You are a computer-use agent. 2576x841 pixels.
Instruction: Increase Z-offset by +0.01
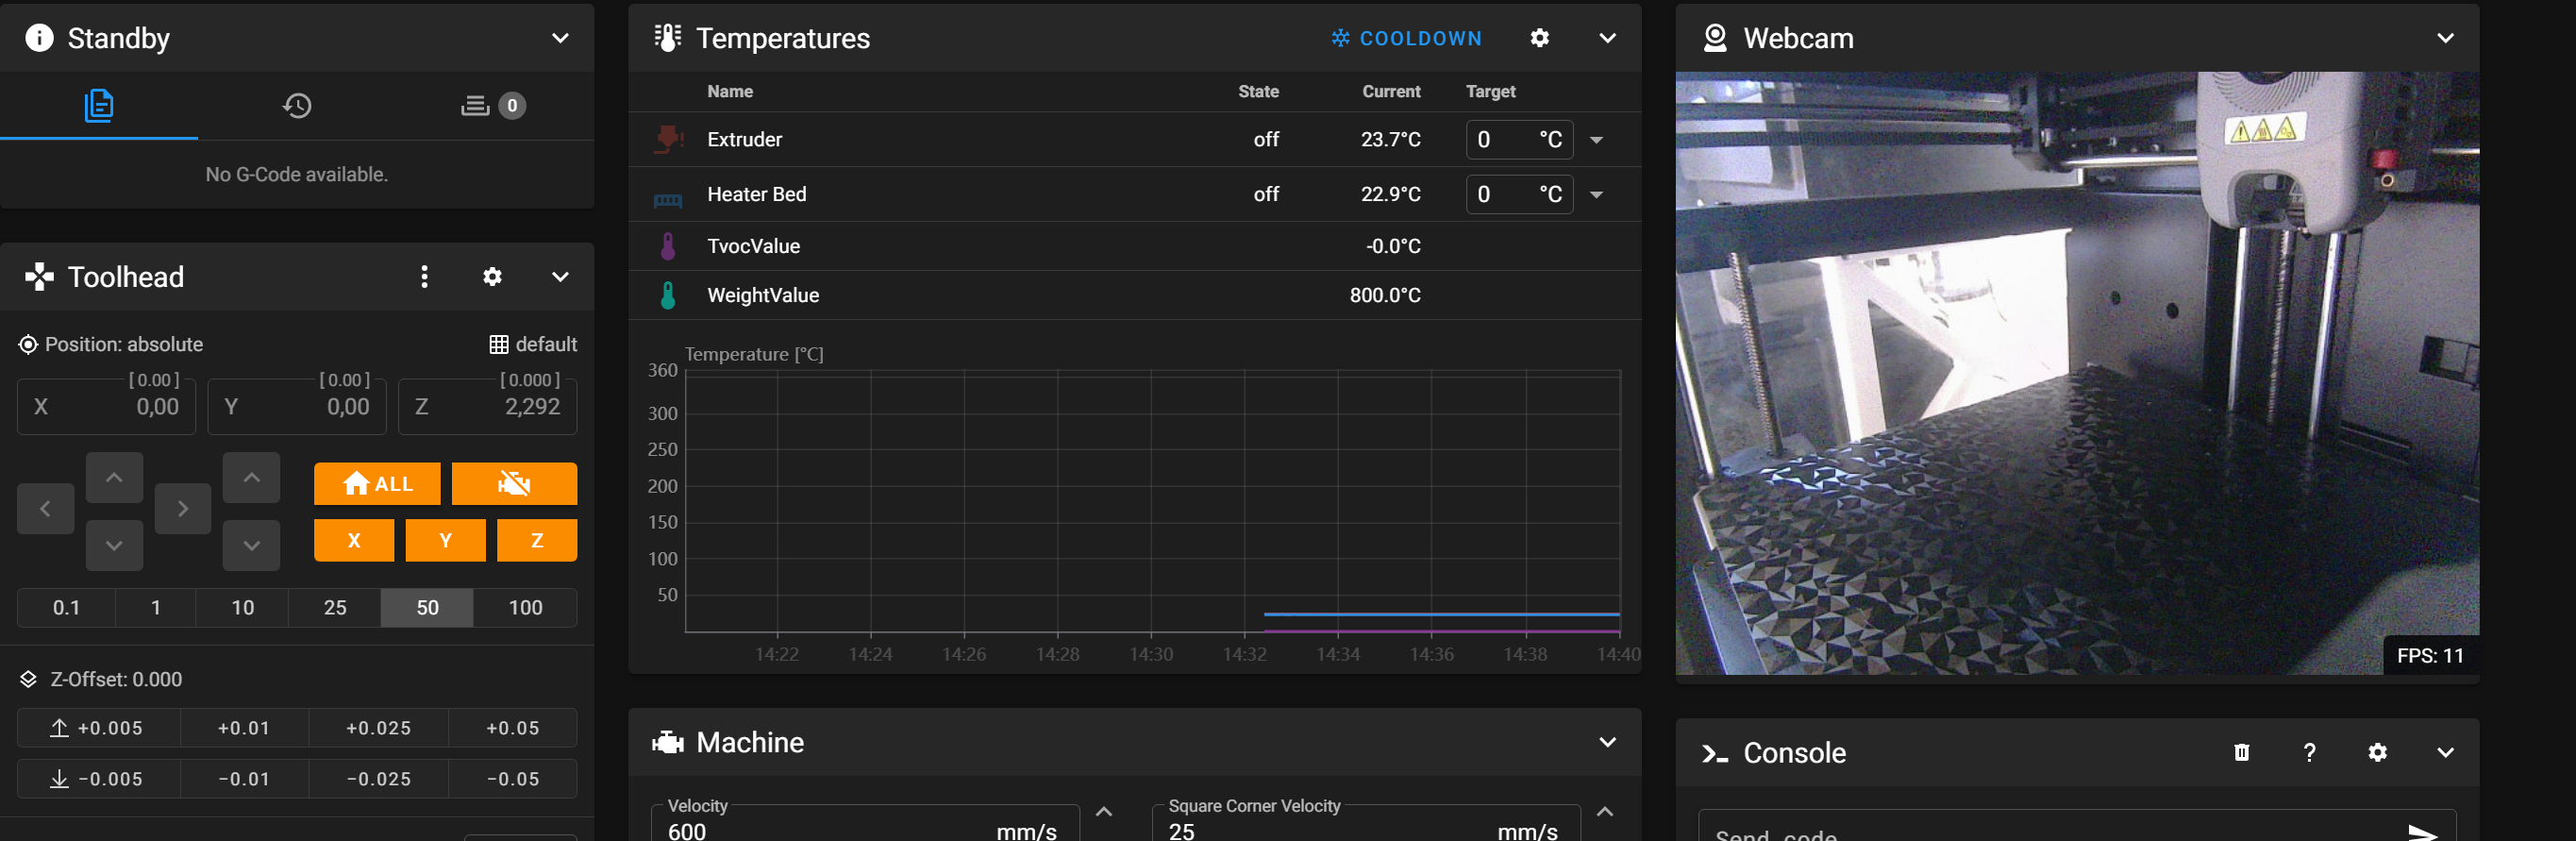(244, 728)
